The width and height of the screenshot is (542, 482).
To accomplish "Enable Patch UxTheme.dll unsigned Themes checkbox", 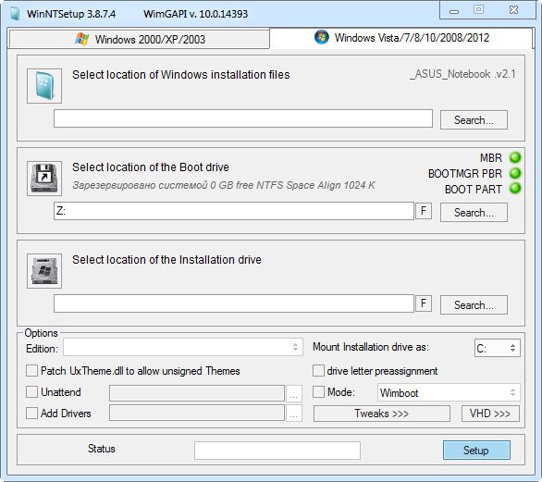I will [31, 371].
